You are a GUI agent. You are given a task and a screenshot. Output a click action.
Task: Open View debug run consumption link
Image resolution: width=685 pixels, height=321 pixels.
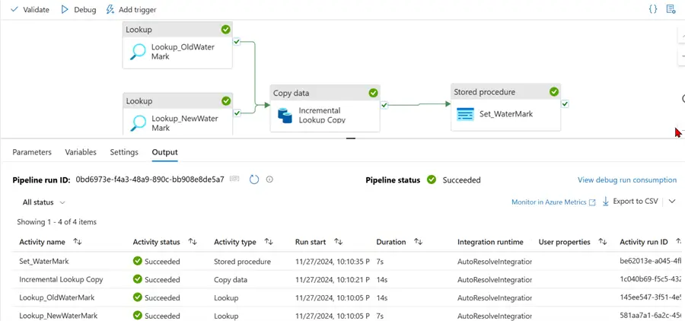(626, 180)
